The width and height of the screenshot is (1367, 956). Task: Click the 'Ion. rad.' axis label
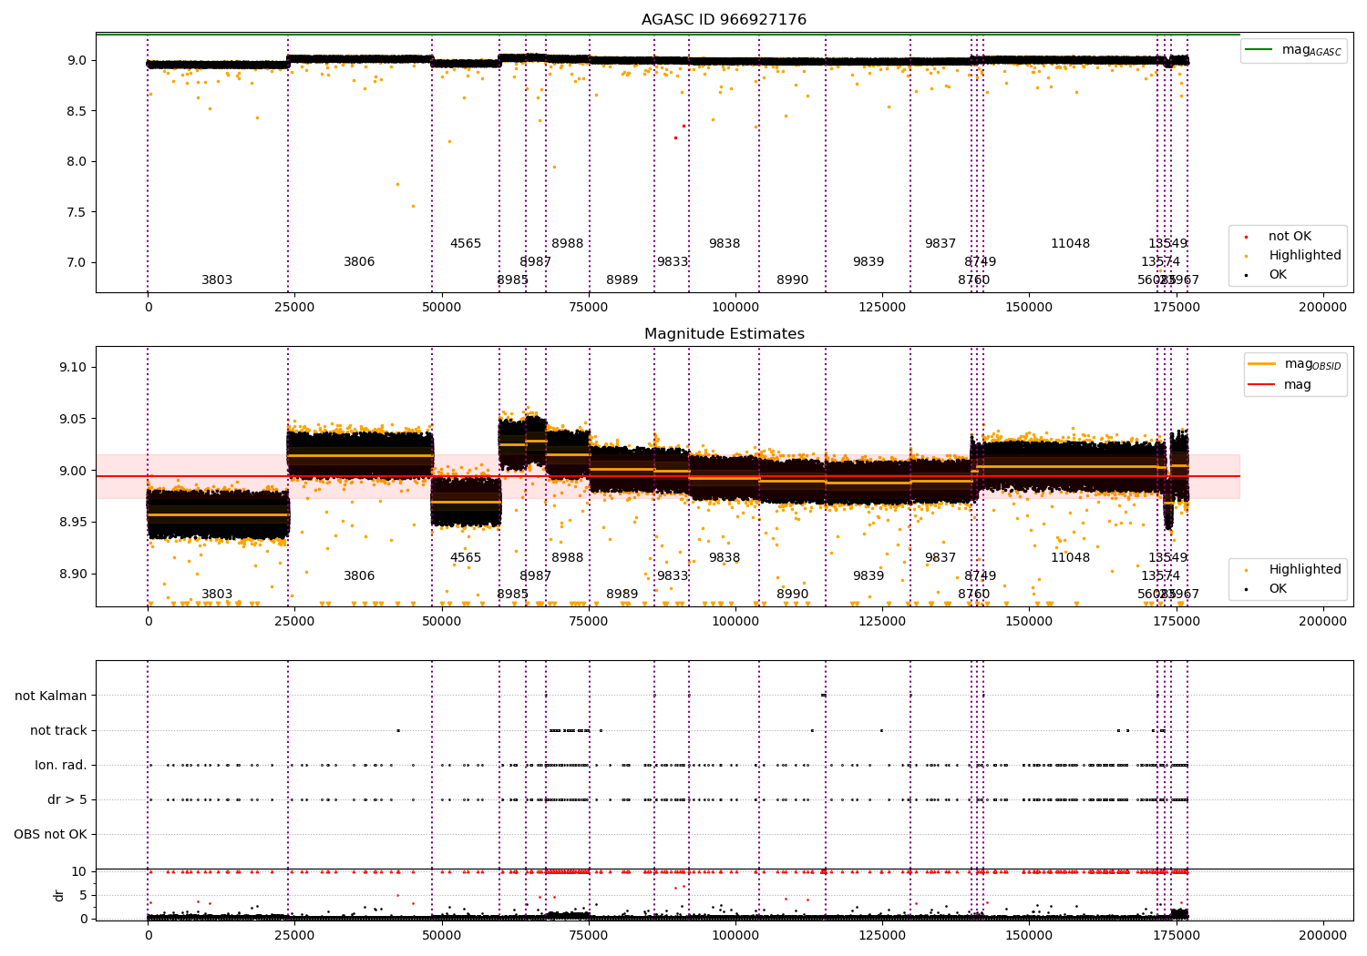[x=61, y=765]
